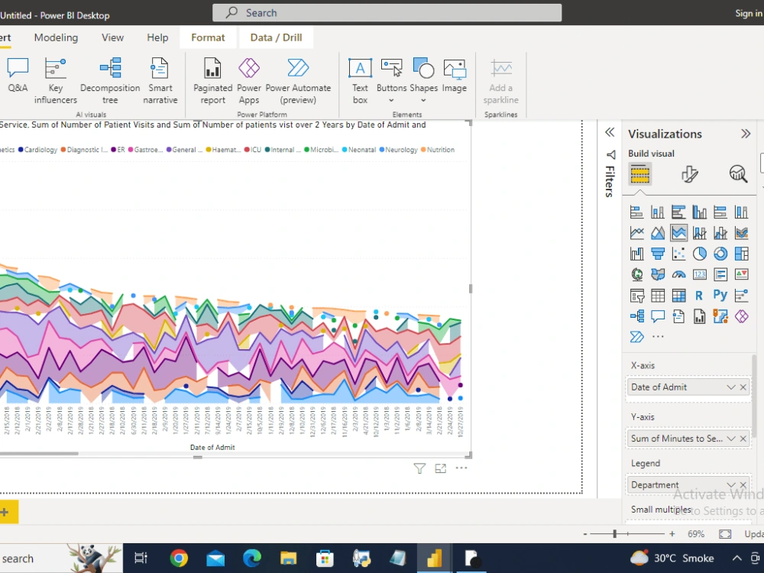Select the matrix visual
The image size is (764, 573).
(678, 295)
